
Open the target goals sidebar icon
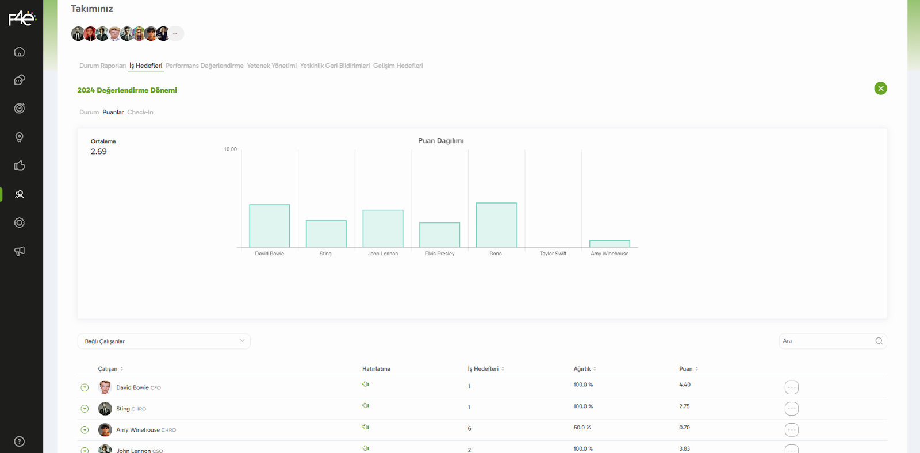20,109
